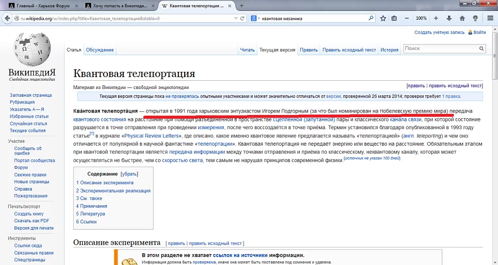Viewport: 498px width, 265px height.
Task: Open URL history dropdown arrow
Action: click(x=236, y=18)
